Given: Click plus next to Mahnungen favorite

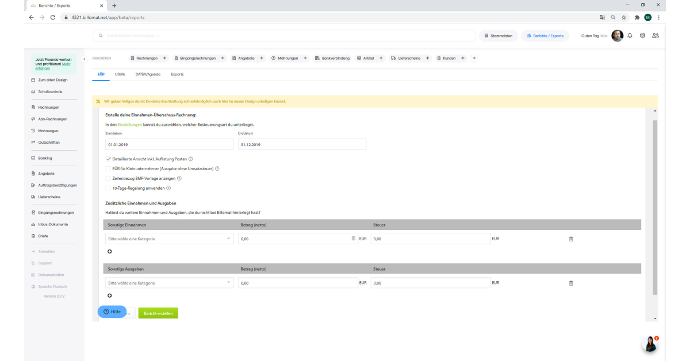Looking at the screenshot, I should pos(305,58).
